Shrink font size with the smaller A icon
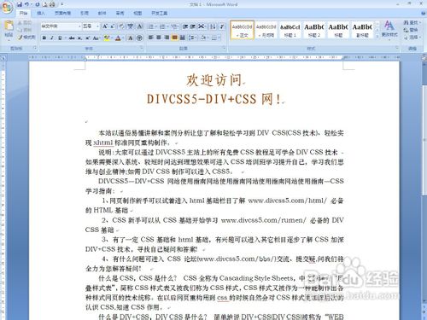The height and width of the screenshot is (320, 427). (x=112, y=26)
